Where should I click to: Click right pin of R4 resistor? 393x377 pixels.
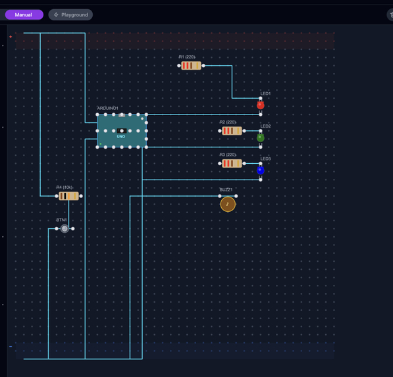click(x=81, y=196)
